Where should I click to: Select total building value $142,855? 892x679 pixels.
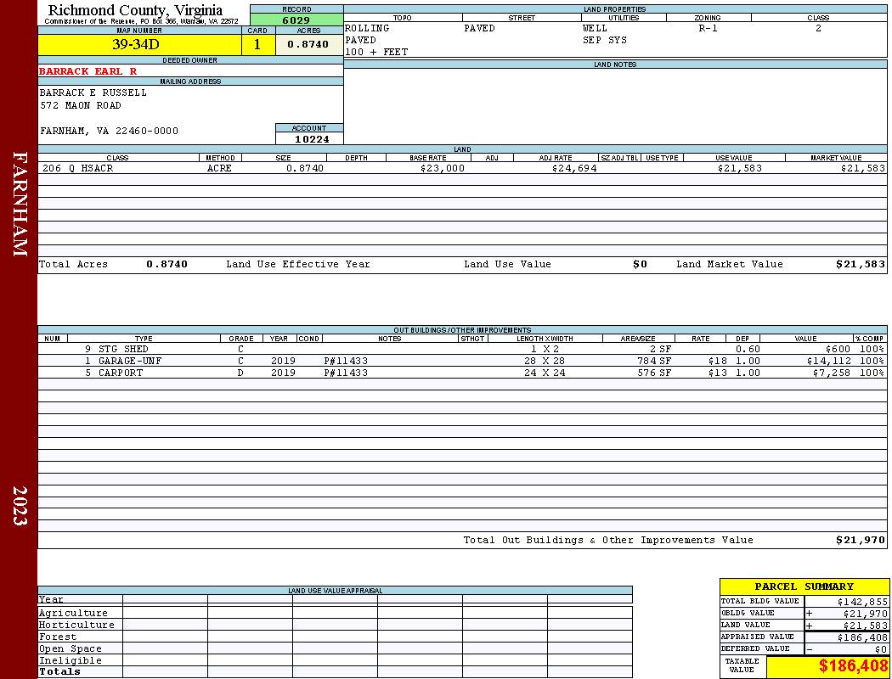point(862,603)
